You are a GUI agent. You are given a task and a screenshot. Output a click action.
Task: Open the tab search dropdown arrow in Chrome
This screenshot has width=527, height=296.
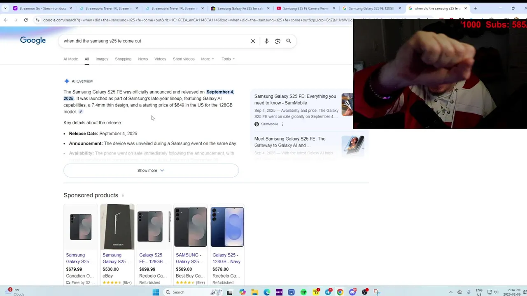point(5,8)
